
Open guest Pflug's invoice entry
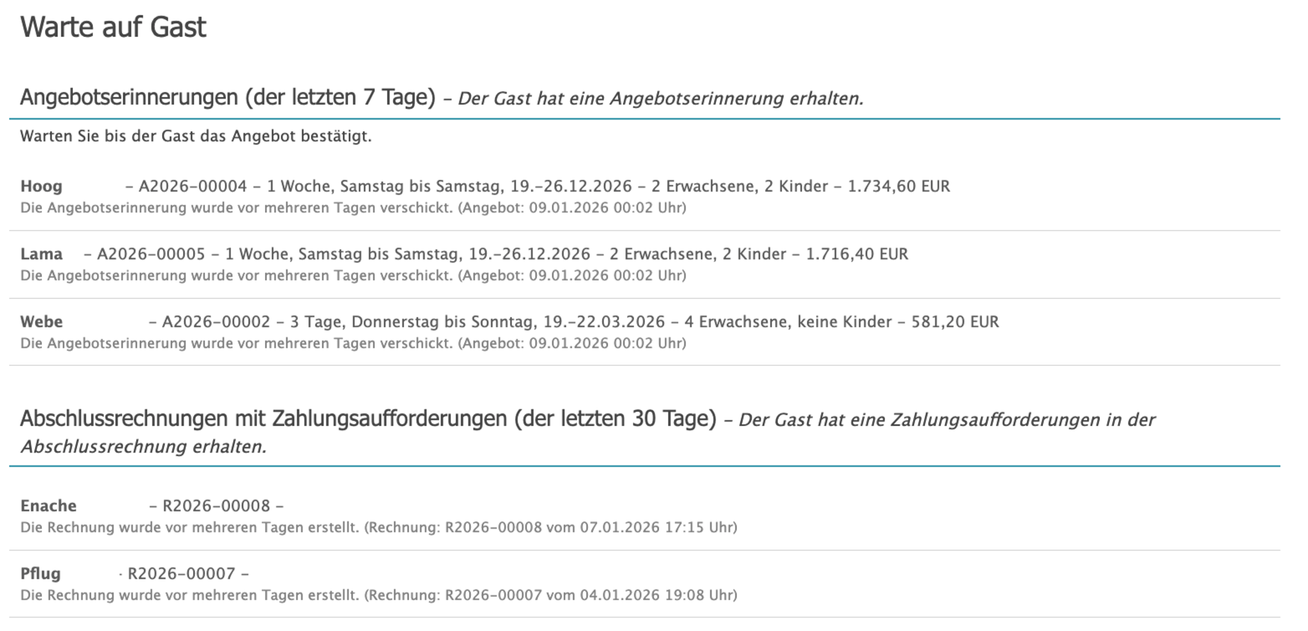(x=40, y=574)
